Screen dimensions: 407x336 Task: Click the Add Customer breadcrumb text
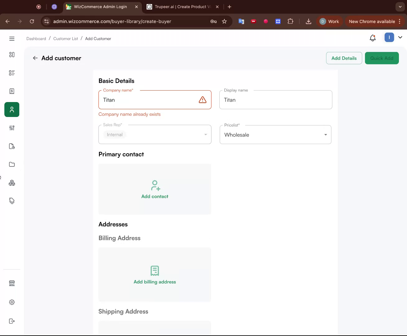coord(98,39)
